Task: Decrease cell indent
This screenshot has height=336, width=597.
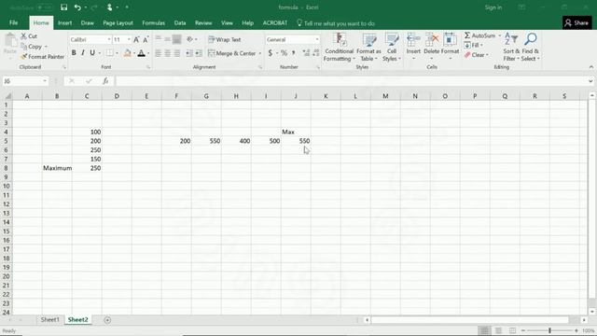Action: (x=189, y=53)
